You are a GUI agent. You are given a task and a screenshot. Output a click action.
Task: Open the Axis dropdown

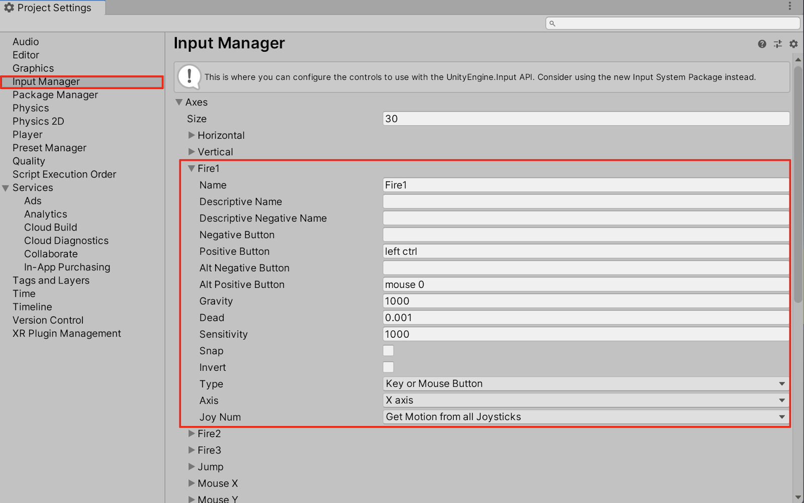(x=585, y=400)
